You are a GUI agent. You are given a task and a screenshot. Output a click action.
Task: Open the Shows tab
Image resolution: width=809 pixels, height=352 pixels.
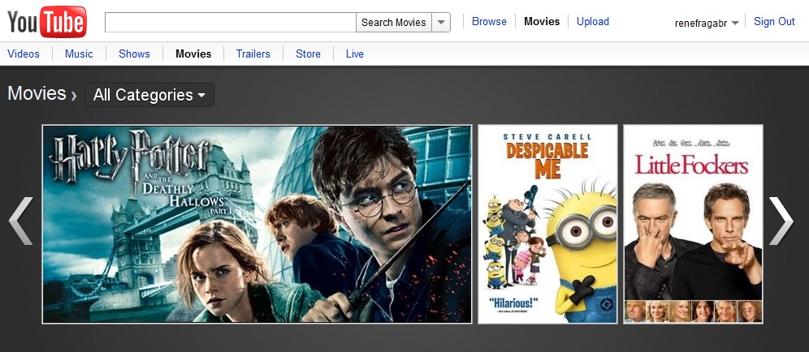[x=134, y=54]
